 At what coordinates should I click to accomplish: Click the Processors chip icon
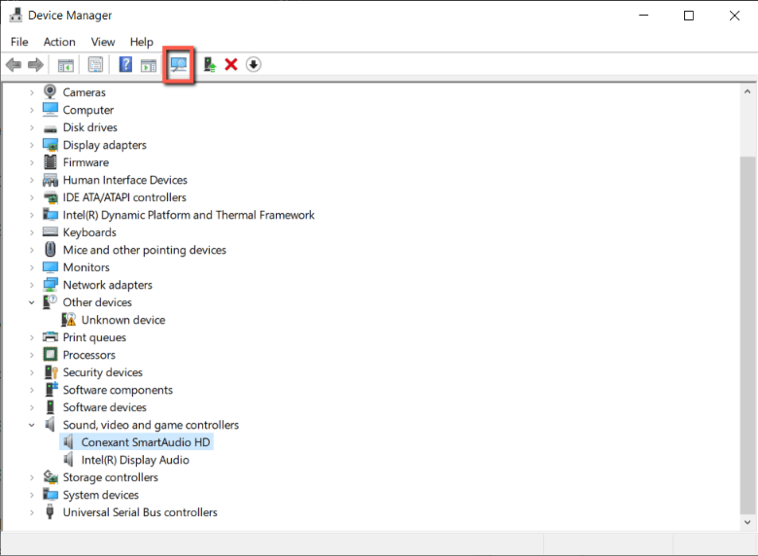50,355
